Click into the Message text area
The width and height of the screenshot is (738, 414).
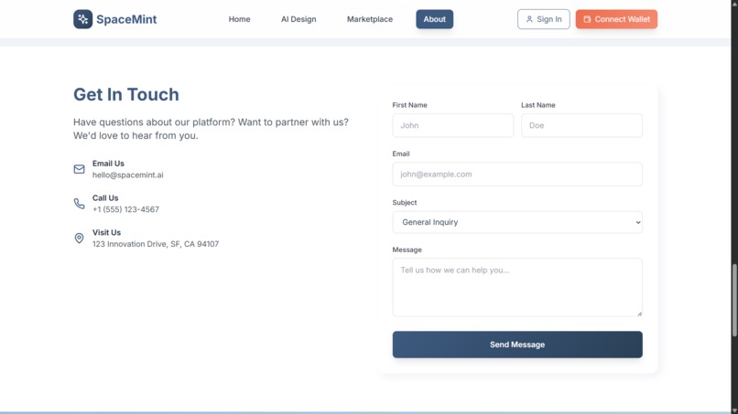[x=517, y=287]
